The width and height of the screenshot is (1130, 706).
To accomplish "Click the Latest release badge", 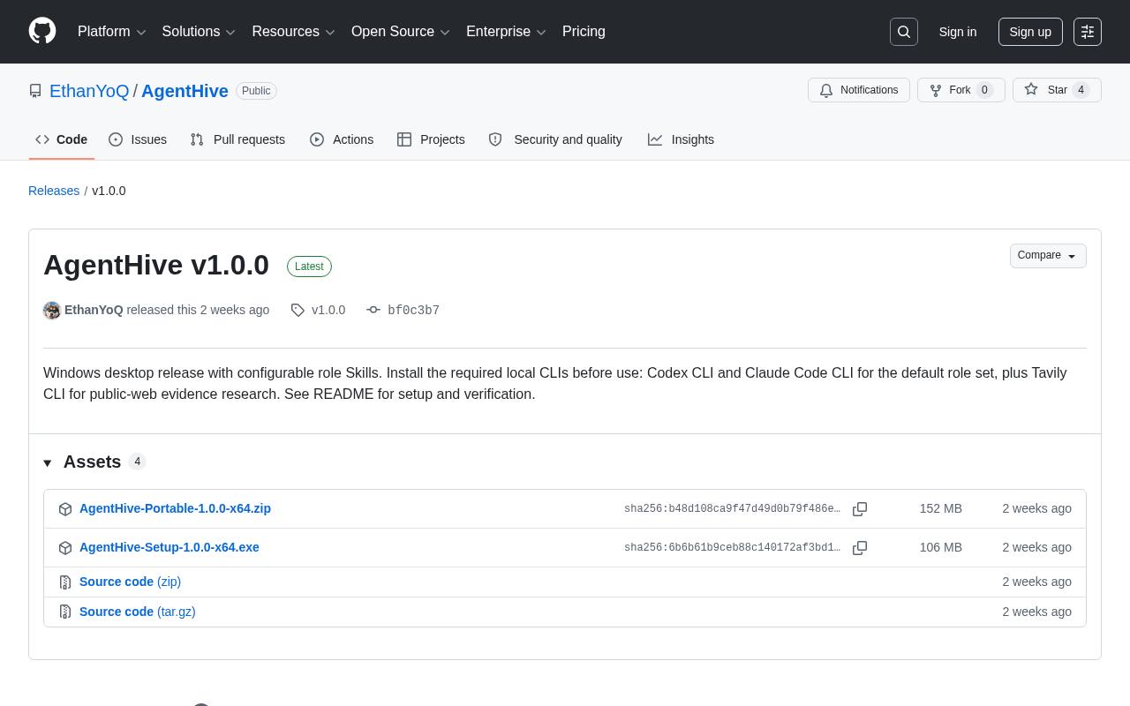I will [x=309, y=267].
